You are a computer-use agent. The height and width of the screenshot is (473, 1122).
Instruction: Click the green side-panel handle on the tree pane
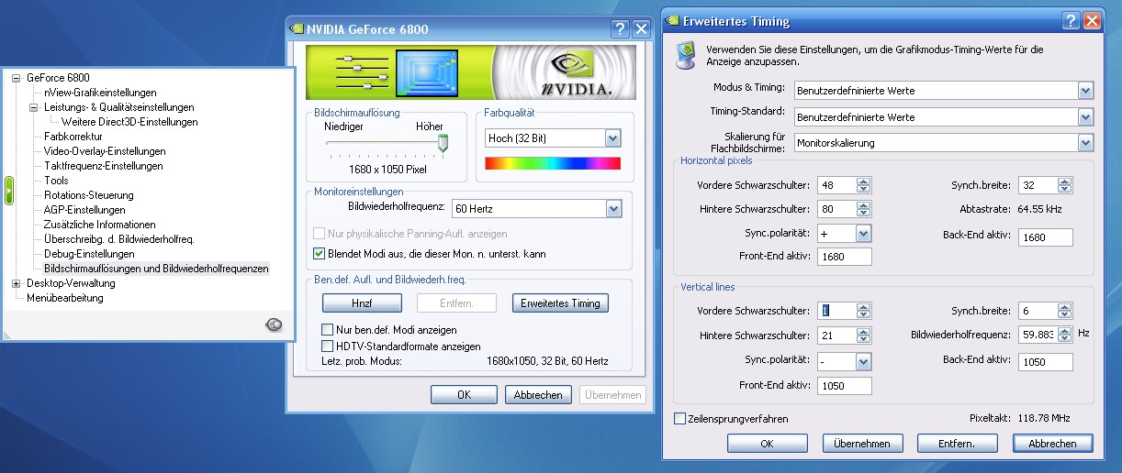(x=9, y=190)
